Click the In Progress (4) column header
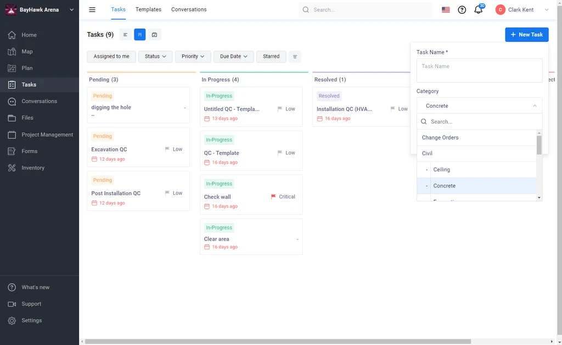This screenshot has height=345, width=562. click(220, 80)
